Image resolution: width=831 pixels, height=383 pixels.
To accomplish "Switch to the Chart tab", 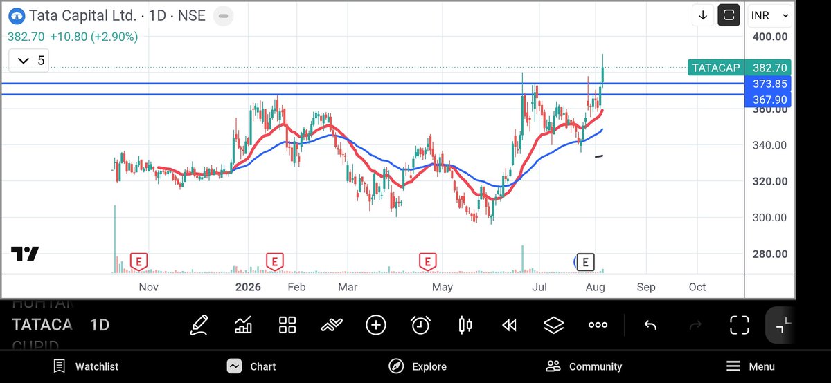I will point(251,366).
